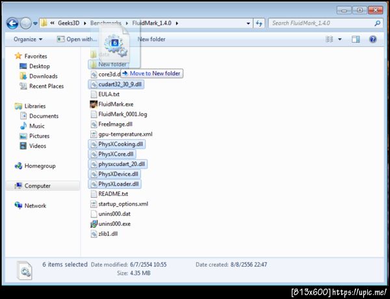Select physxcudart_20.dll file

coord(118,164)
